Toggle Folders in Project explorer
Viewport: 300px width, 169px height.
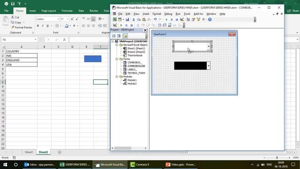point(125,36)
